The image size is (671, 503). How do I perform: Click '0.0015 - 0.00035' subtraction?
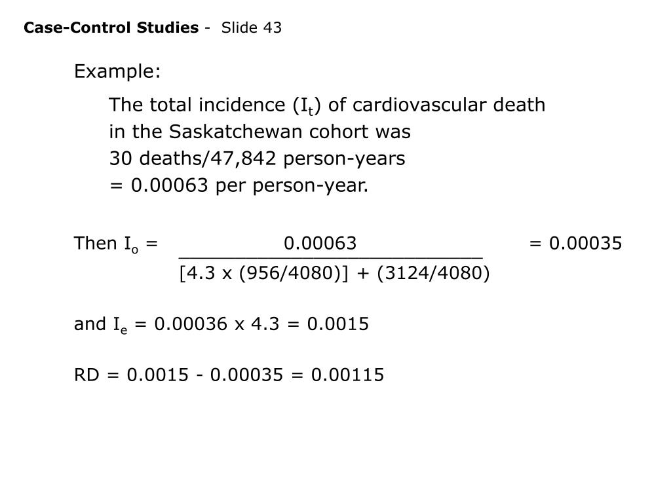click(205, 375)
